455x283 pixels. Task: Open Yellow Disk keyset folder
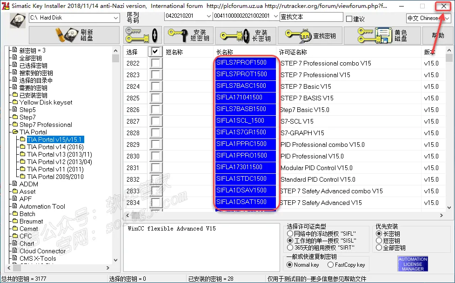[46, 102]
